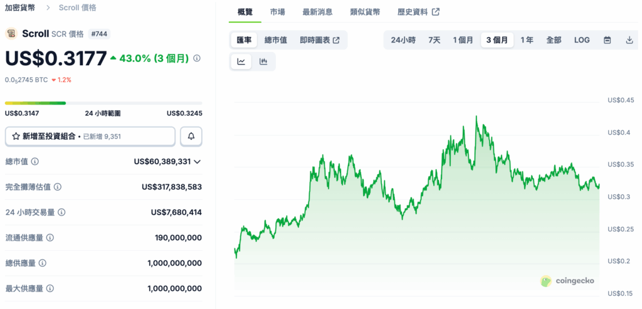Screen dimensions: 642x309
Task: Open the 類似貨幣 tab
Action: (x=366, y=12)
